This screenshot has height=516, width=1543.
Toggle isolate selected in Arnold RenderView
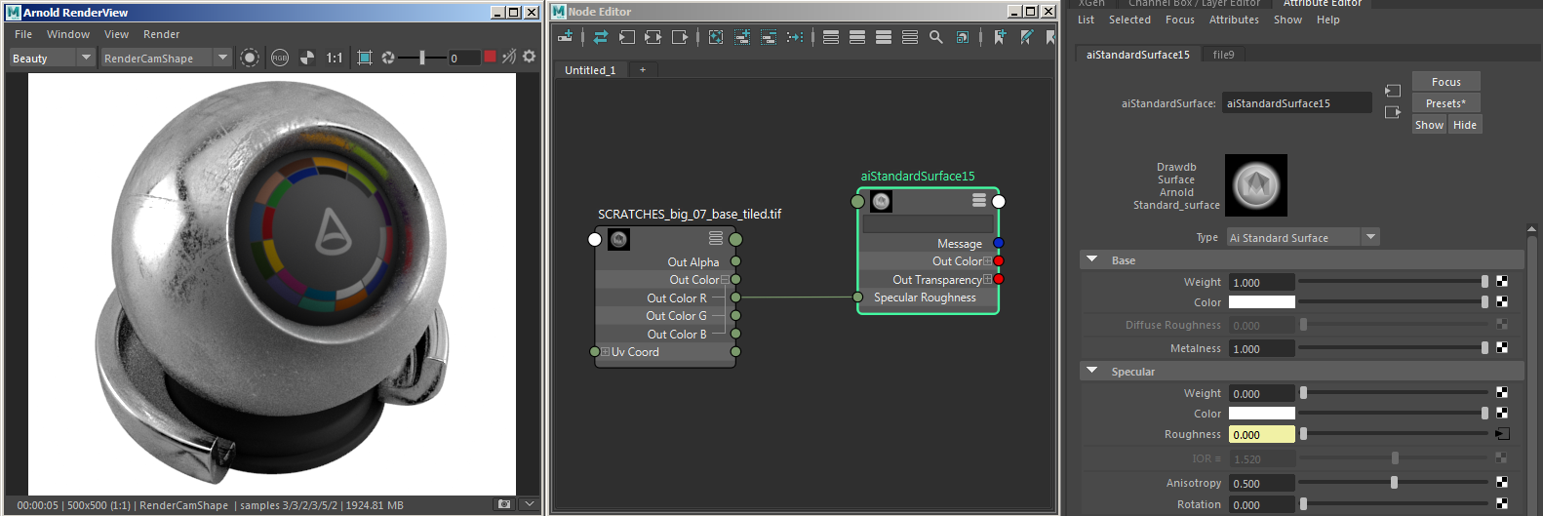click(x=250, y=58)
